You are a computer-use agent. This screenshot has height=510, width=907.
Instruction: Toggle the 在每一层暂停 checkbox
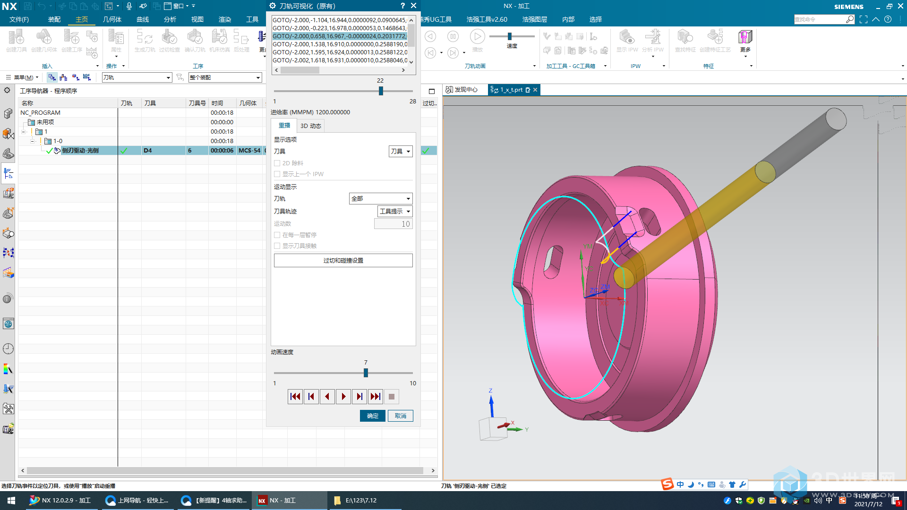coord(277,235)
